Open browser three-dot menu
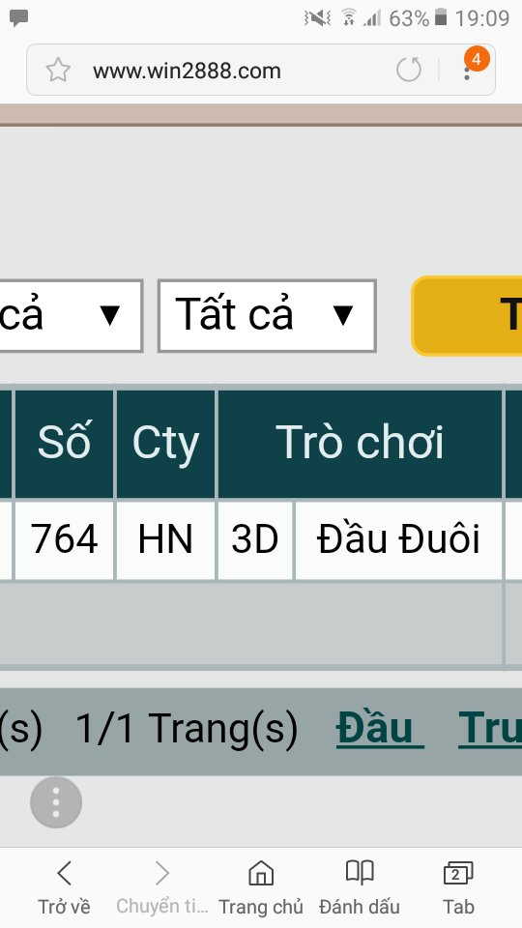Viewport: 522px width, 928px height. click(467, 71)
